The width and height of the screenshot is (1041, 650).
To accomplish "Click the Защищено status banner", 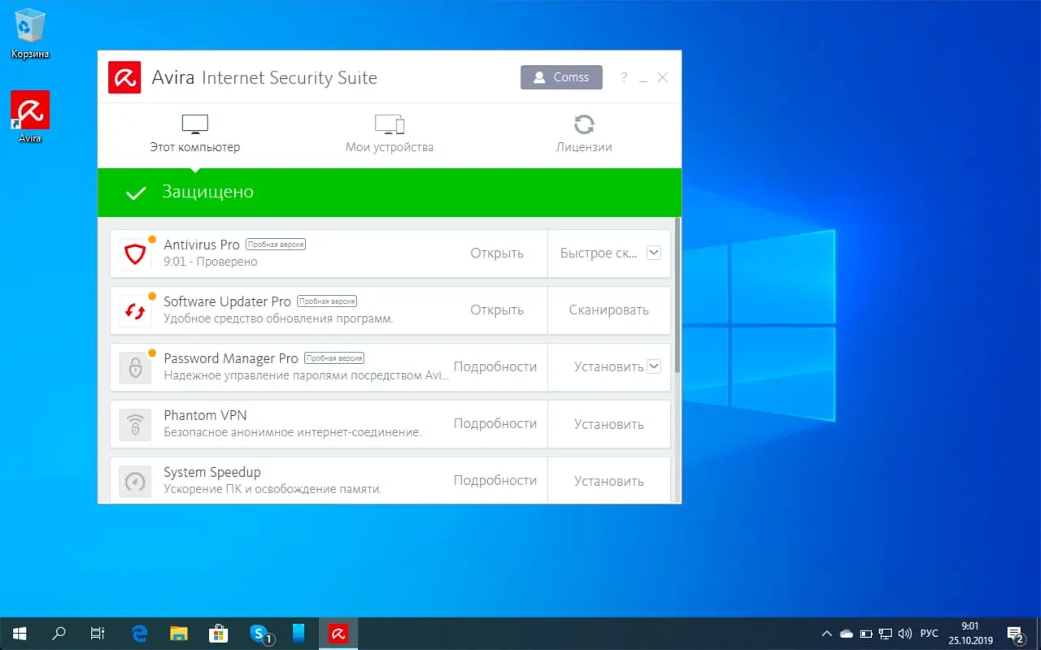I will [x=390, y=193].
